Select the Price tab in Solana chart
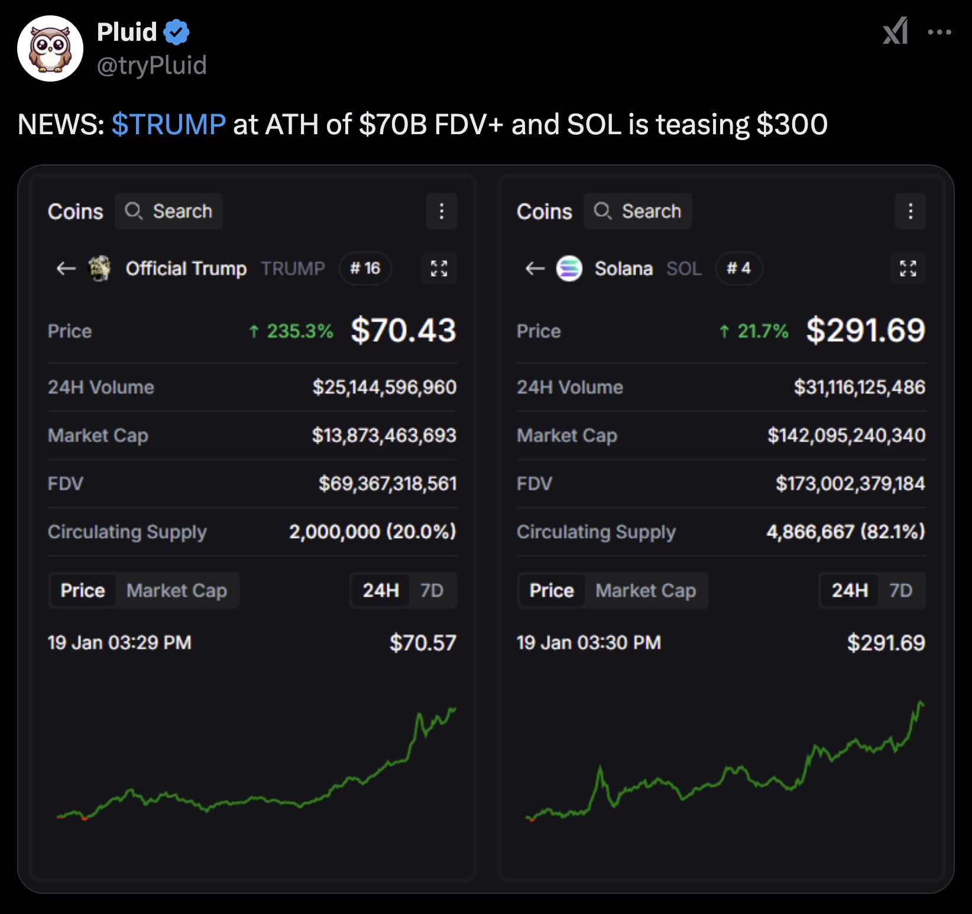Screen dimensions: 972x914 [552, 590]
